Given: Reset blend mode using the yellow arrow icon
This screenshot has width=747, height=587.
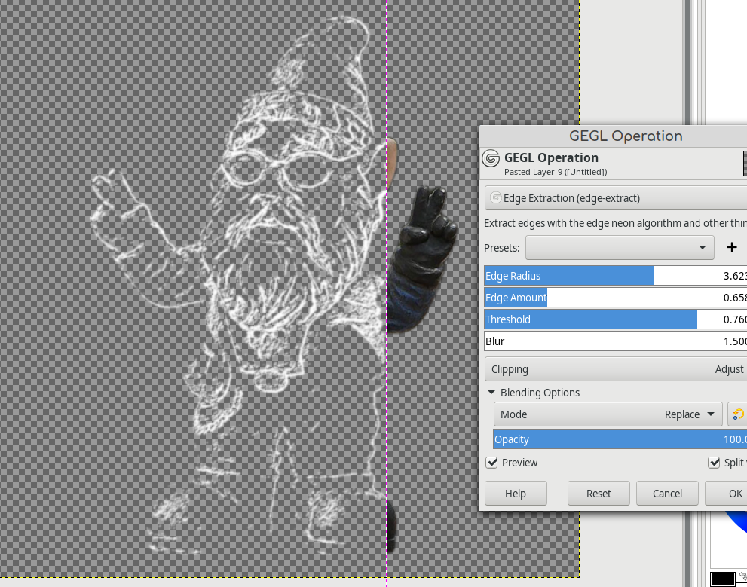Looking at the screenshot, I should click(x=737, y=414).
